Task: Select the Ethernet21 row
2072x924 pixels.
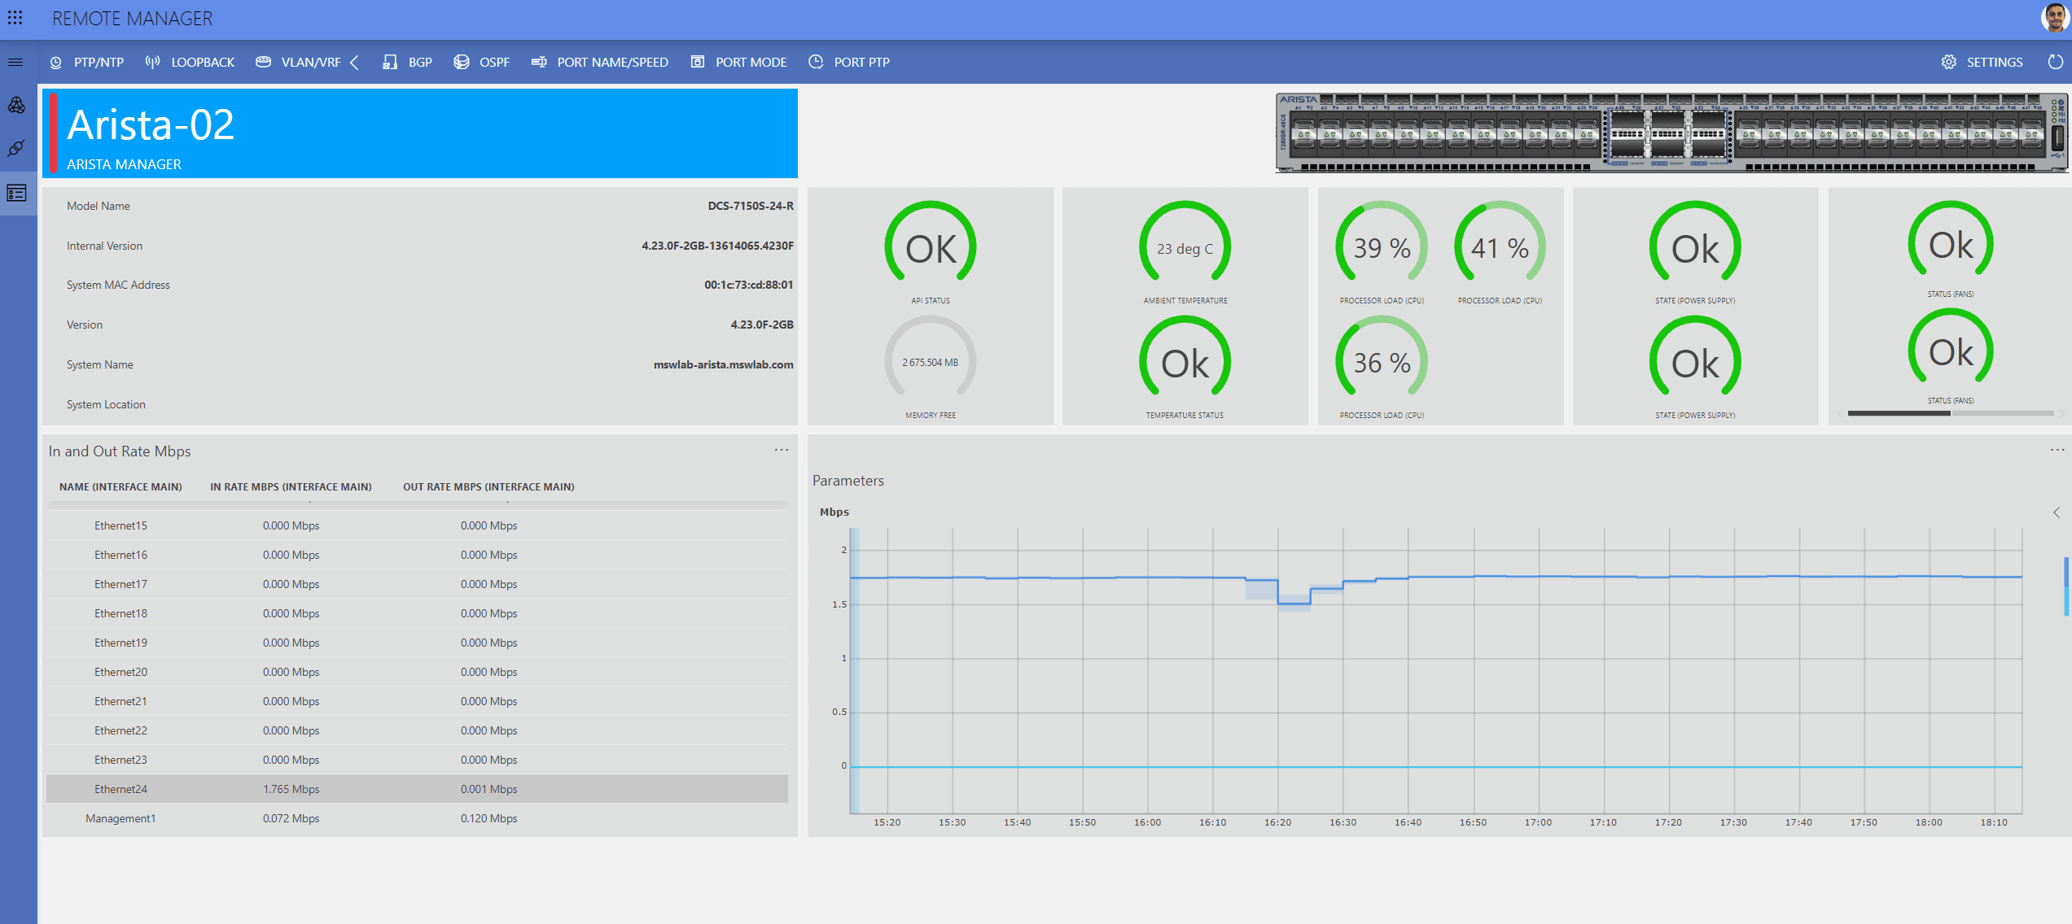Action: click(417, 701)
